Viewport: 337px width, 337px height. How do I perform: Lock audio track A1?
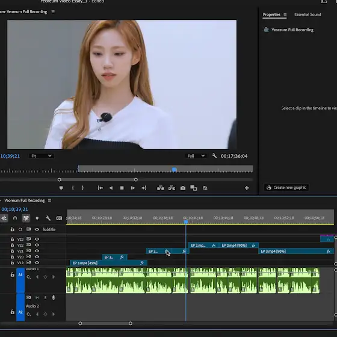coord(13,274)
